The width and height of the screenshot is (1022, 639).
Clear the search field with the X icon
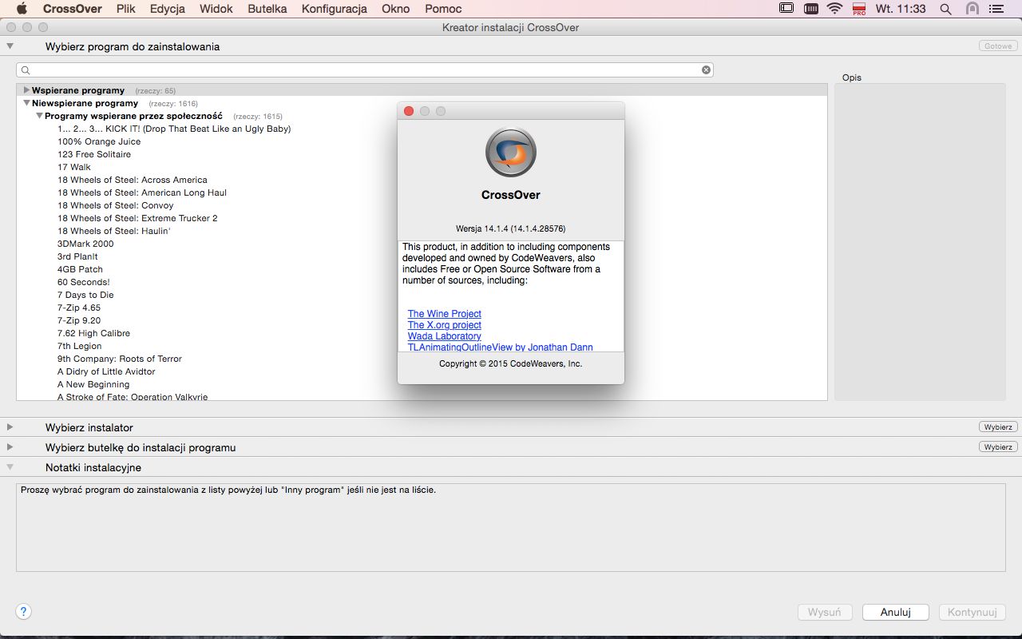(706, 70)
